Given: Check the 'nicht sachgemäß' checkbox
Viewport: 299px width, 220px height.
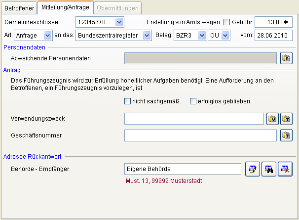Looking at the screenshot, I should click(128, 101).
